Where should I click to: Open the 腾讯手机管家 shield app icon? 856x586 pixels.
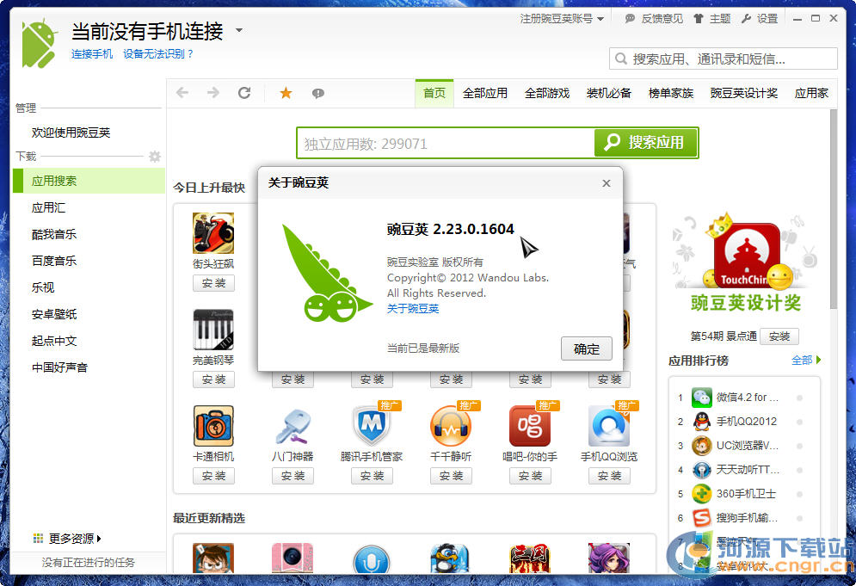coord(372,426)
